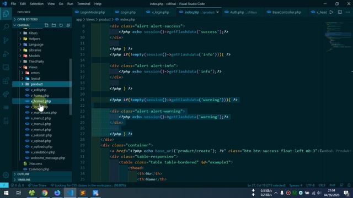Screen dimensions: 353x198
Task: Click the explorer vertical scrollbar
Action: pos(71,86)
